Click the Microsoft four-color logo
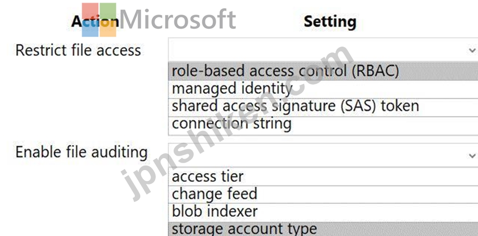Screen dimensions: 478x236 tap(99, 20)
